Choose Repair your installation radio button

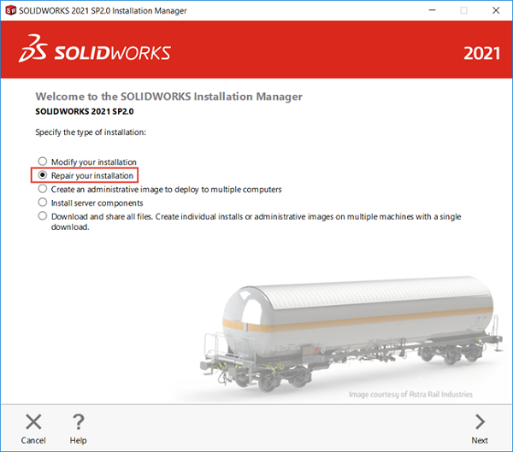43,175
